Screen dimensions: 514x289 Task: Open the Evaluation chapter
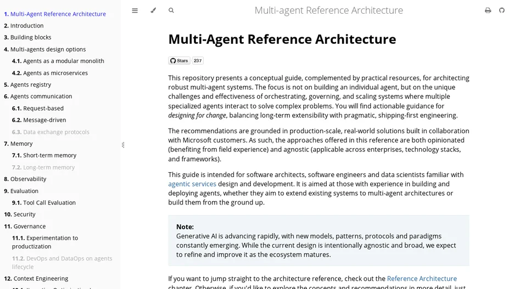tap(21, 191)
